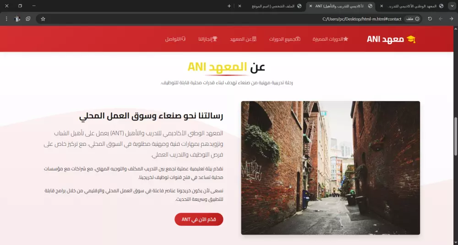Click the معهد ANI logo text

coord(385,39)
